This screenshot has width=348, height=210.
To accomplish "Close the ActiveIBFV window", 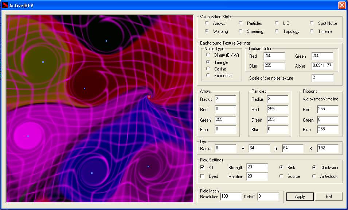I will 341,5.
